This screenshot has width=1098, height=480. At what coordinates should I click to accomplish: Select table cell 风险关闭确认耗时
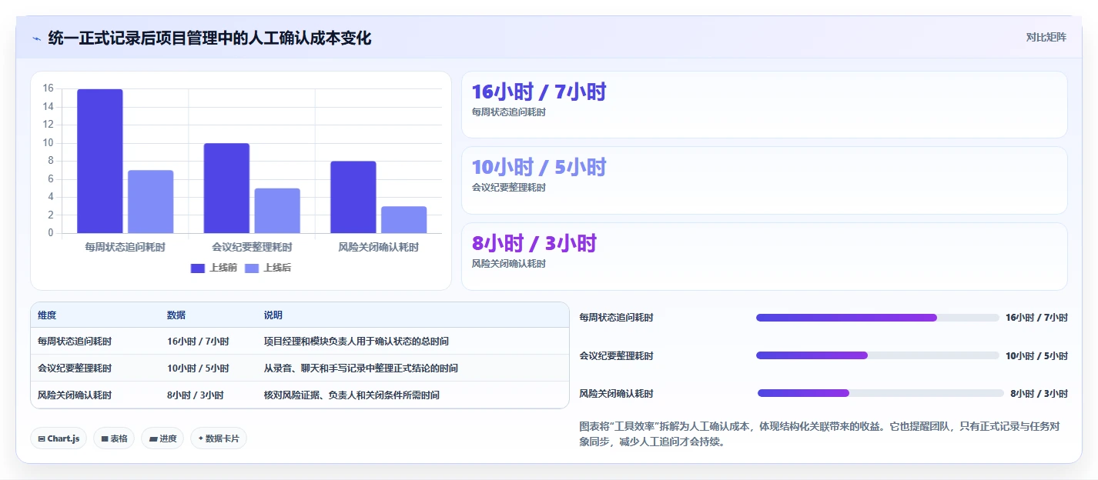75,395
